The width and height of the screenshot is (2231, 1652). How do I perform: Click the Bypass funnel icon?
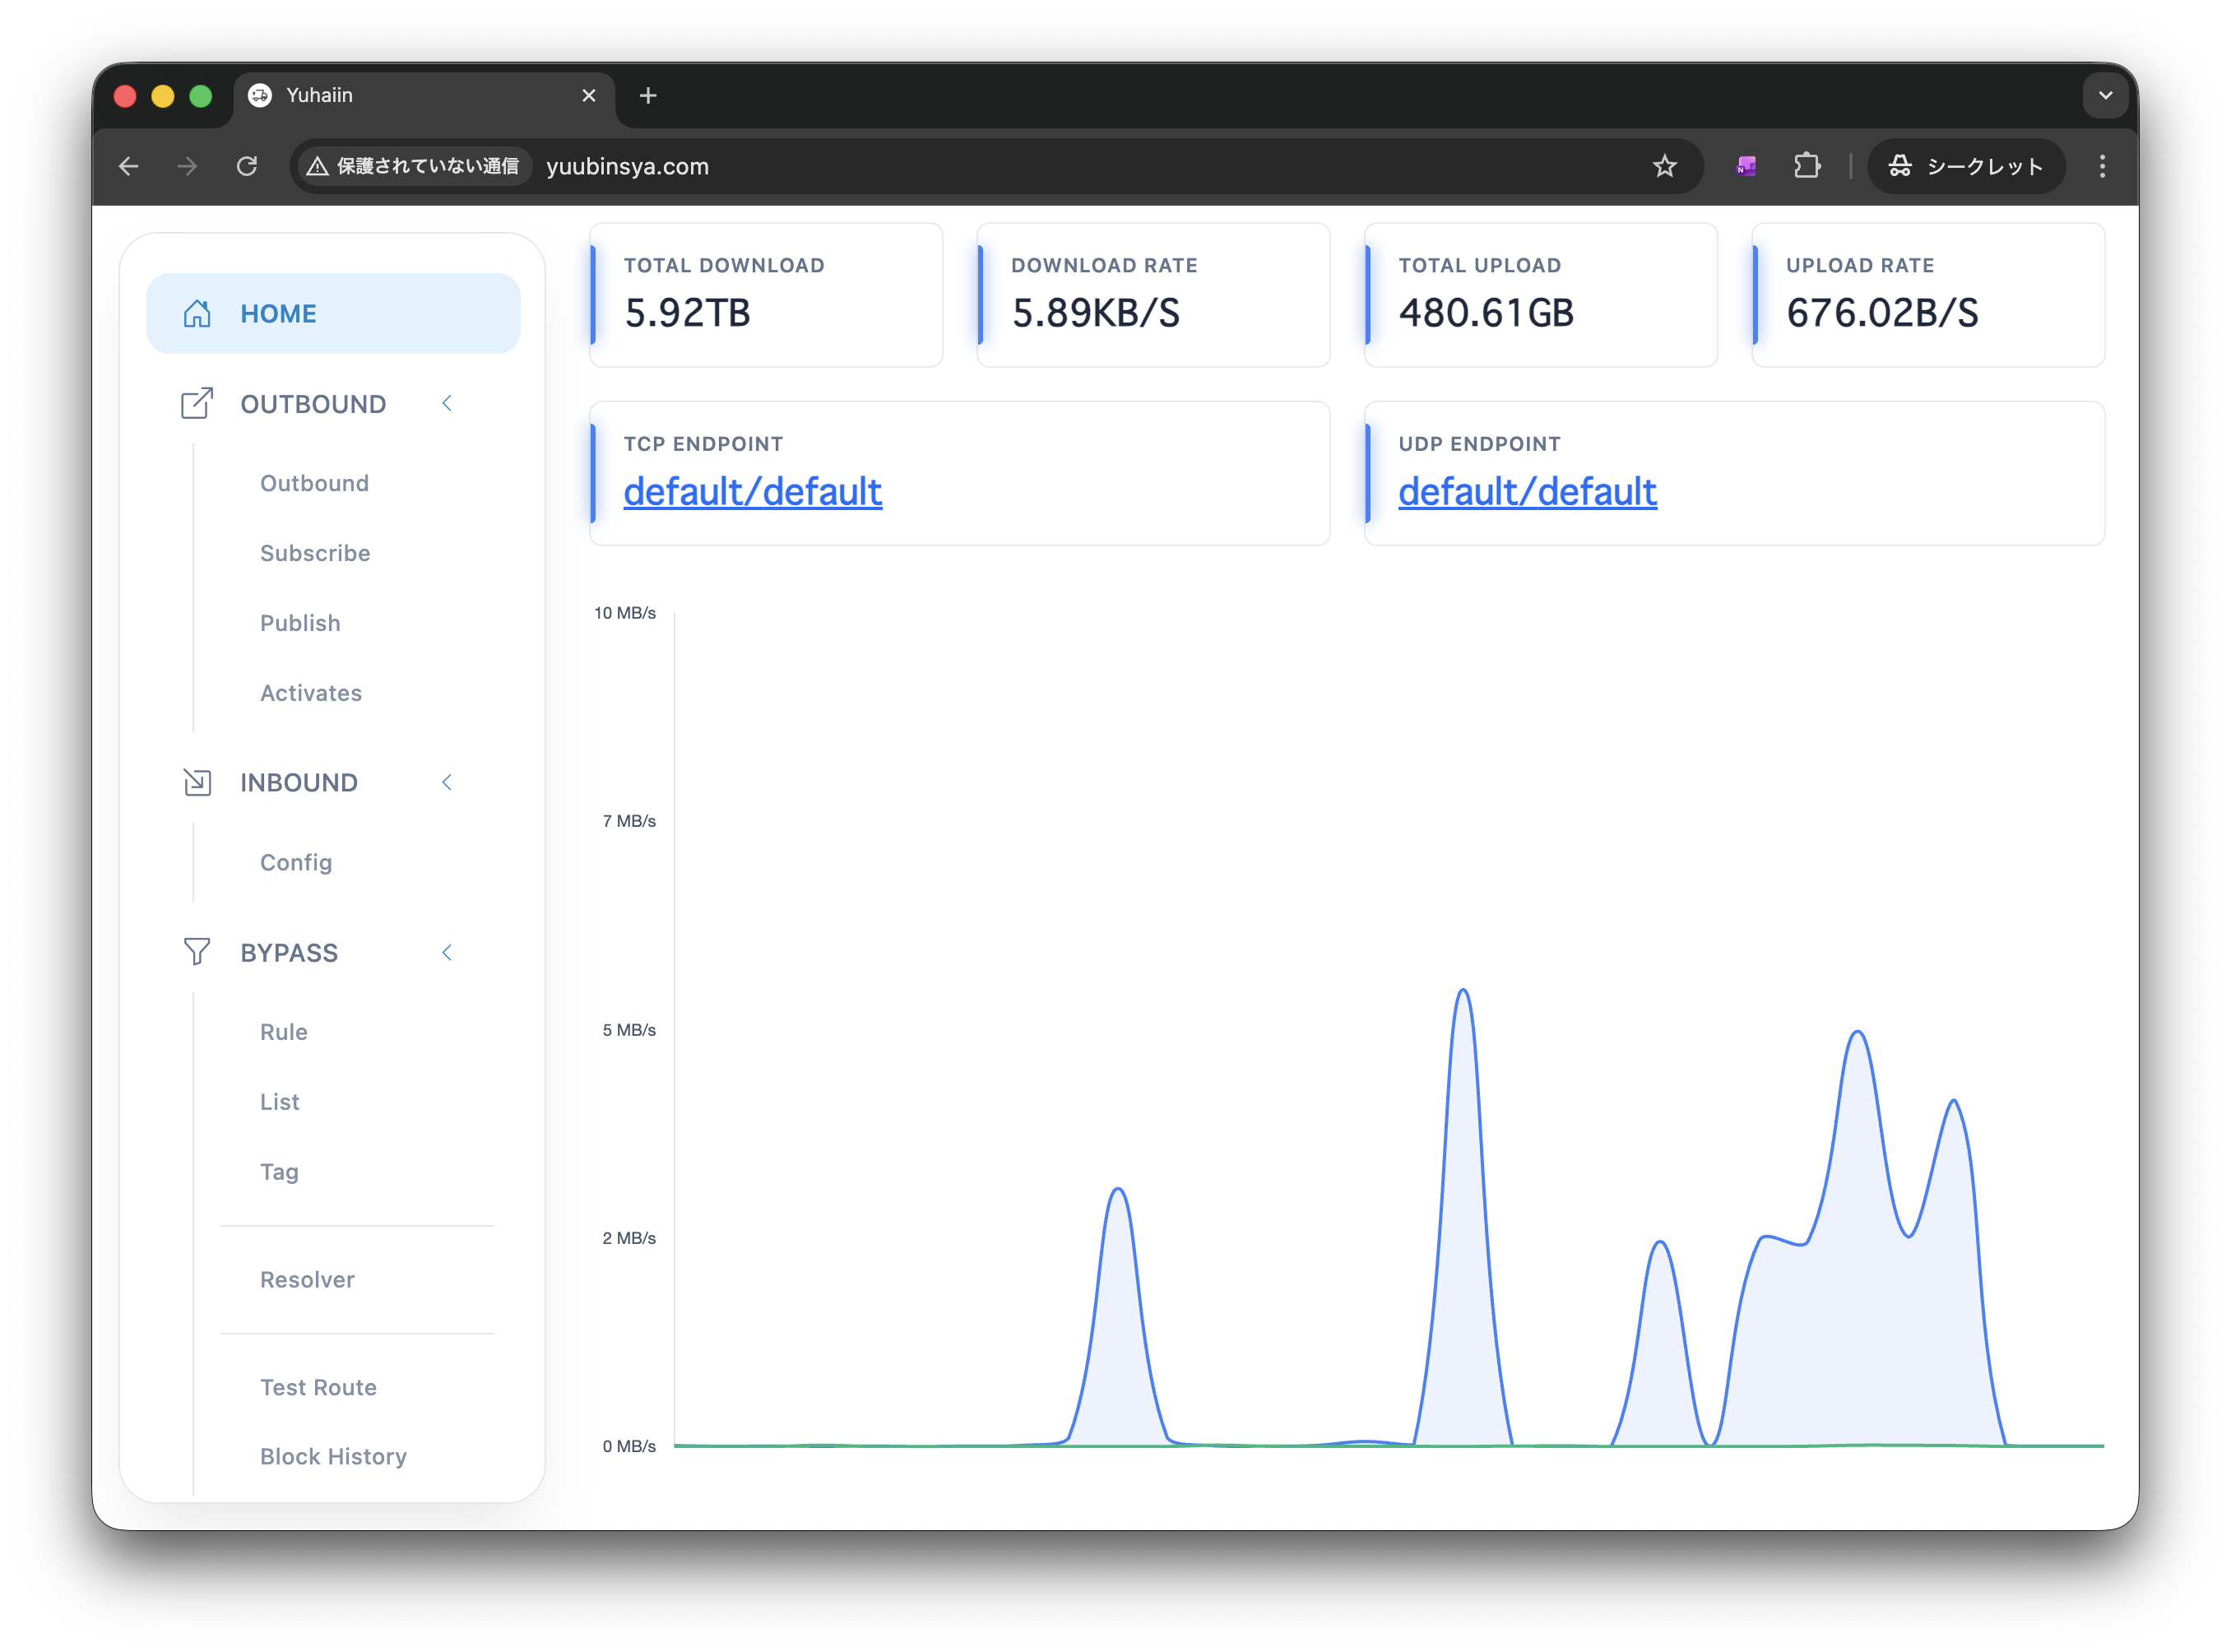197,952
